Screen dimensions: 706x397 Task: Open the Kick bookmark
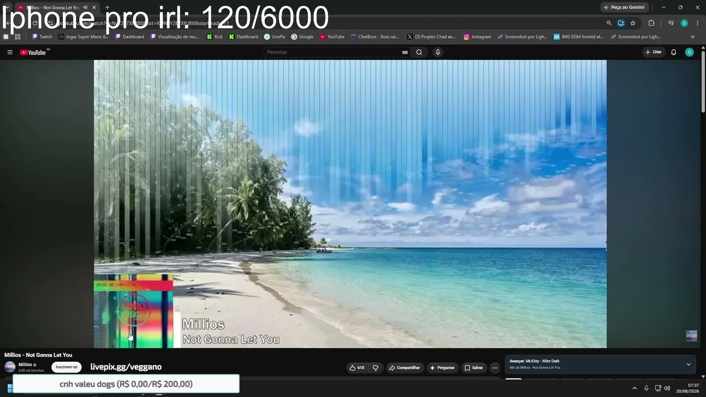point(215,37)
